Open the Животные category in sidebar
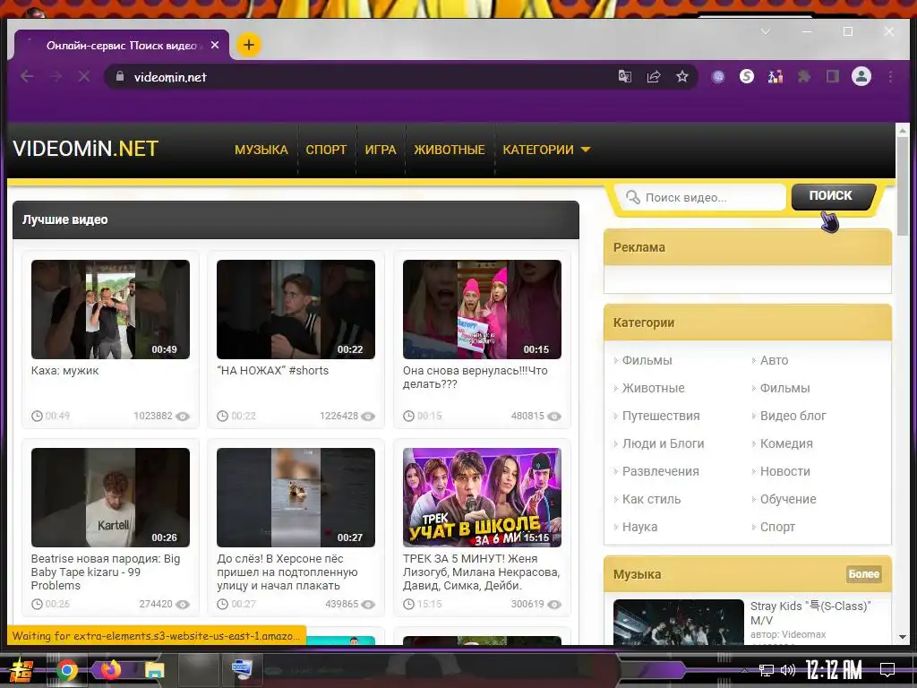Viewport: 917px width, 688px height. point(653,388)
